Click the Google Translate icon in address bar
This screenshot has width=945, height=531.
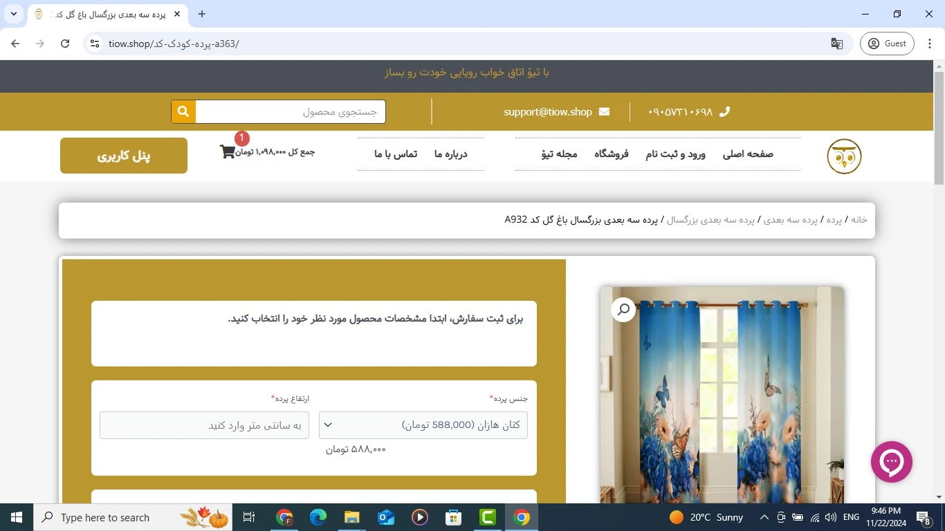pos(837,44)
